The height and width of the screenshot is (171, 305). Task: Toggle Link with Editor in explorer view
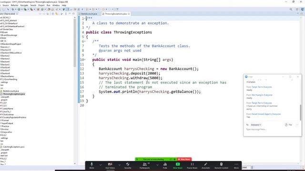[x=57, y=14]
